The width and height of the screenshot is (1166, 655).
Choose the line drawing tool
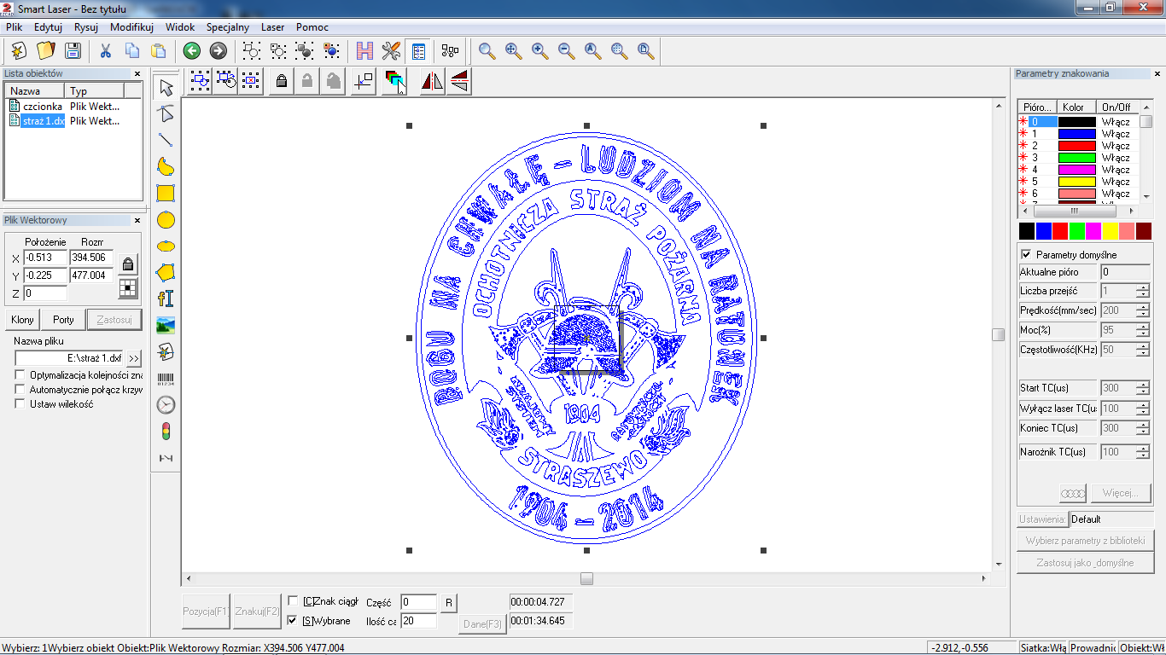166,140
